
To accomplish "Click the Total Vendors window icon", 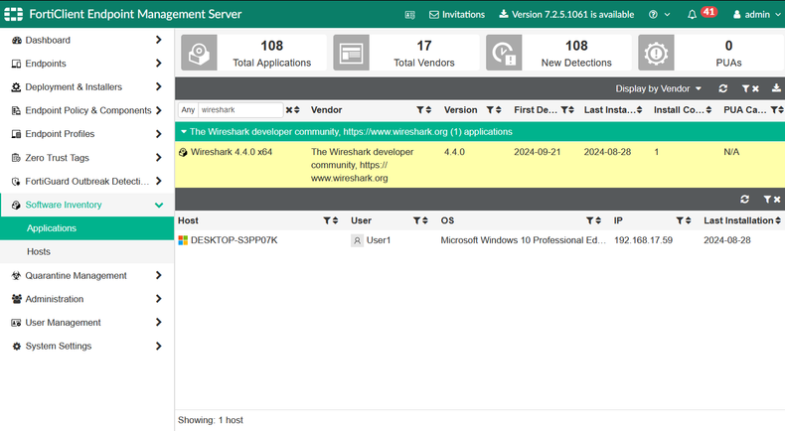I will pos(351,53).
